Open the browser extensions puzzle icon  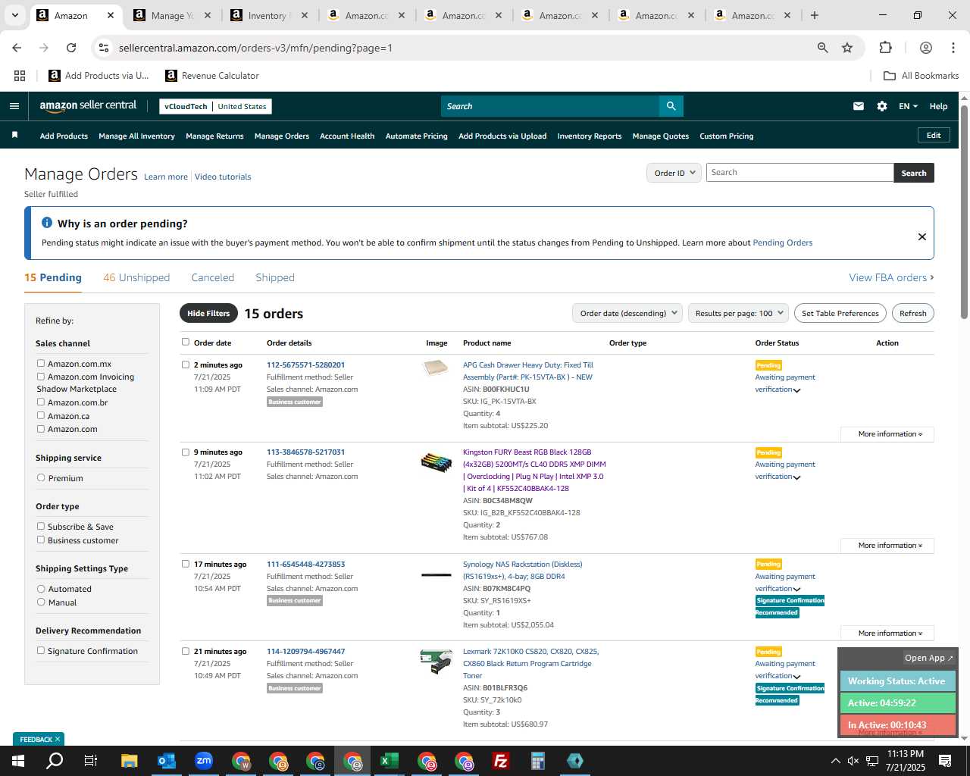[885, 48]
